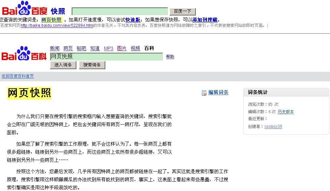The width and height of the screenshot is (330, 191).
Task: Open the 历史版本 link
Action: (x=286, y=112)
